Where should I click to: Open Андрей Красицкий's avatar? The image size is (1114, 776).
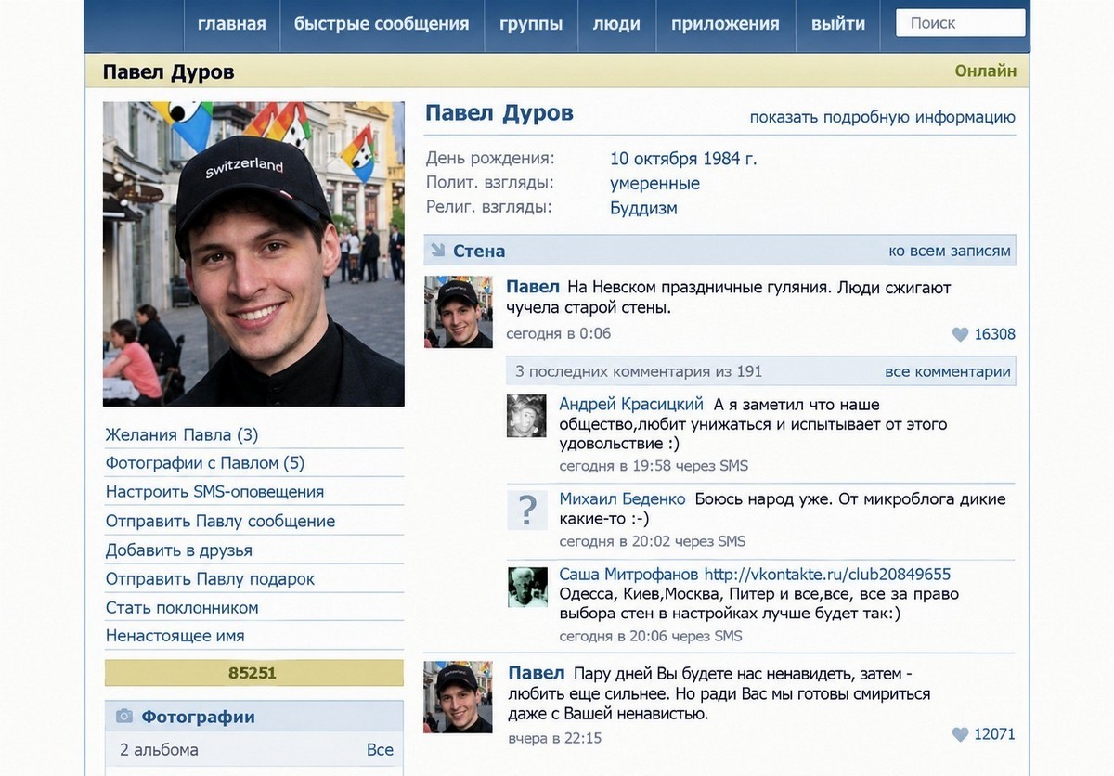pyautogui.click(x=526, y=416)
